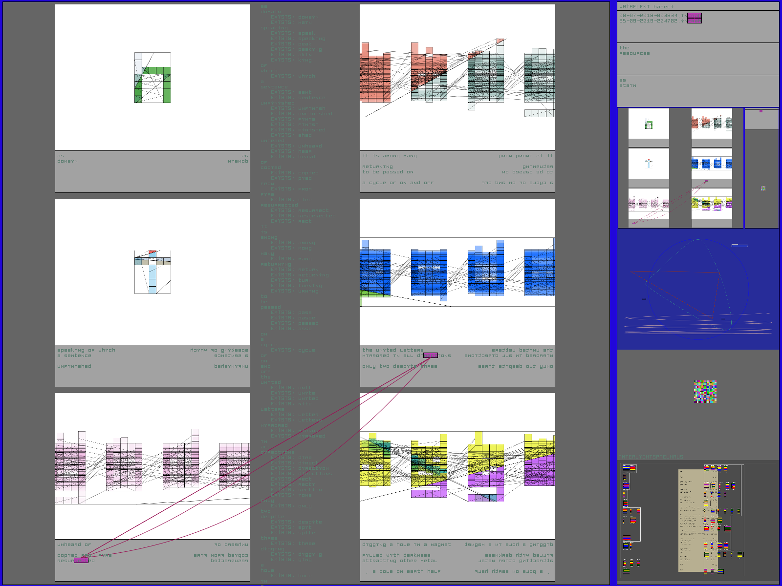782x586 pixels.
Task: Pick the multicolor pixel grid swatch
Action: pos(705,392)
